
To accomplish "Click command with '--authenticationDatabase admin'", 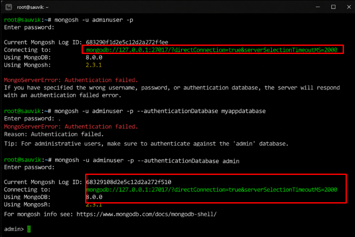I will click(147, 161).
